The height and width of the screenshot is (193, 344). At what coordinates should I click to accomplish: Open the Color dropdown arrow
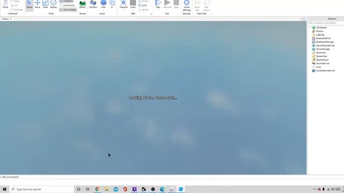(x=133, y=10)
